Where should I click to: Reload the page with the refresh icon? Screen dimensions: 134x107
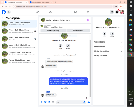pyautogui.click(x=10, y=7)
